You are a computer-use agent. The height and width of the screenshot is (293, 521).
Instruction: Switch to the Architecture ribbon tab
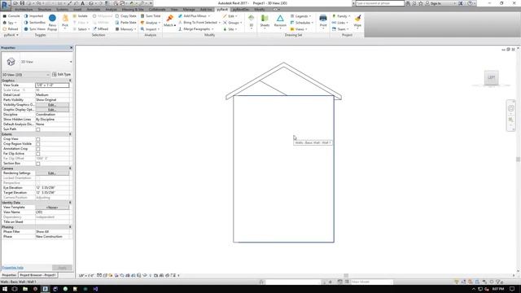[x=24, y=9]
